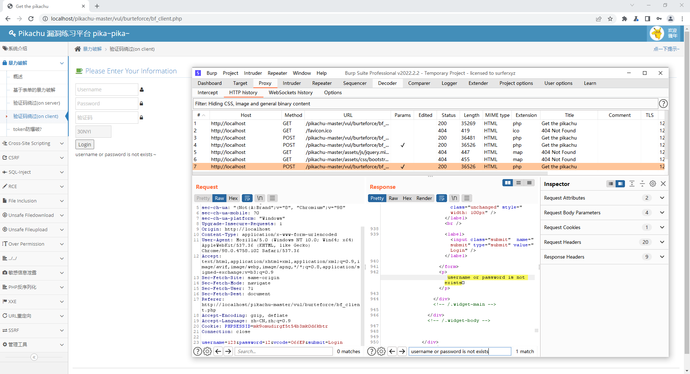Open search settings gear in Request panel
This screenshot has height=374, width=690.
[207, 351]
